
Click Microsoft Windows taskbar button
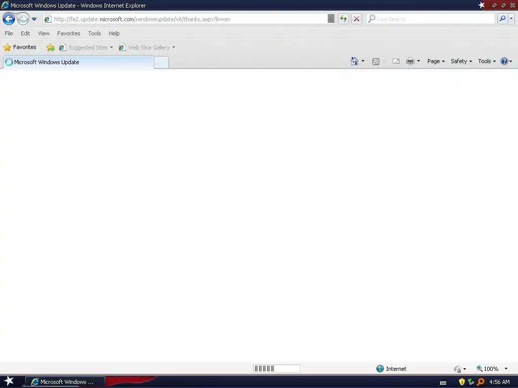[65, 382]
